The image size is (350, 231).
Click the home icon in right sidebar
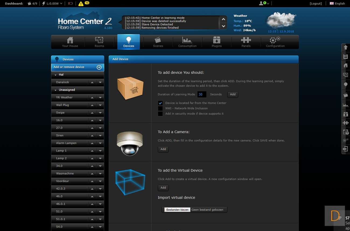(345, 65)
